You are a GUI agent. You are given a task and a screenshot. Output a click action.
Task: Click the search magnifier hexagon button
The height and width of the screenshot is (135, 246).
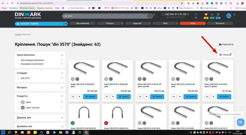click(151, 16)
